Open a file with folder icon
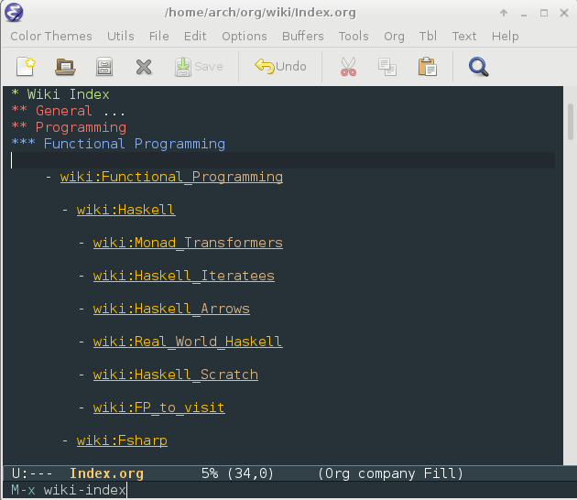The height and width of the screenshot is (500, 577). 65,67
